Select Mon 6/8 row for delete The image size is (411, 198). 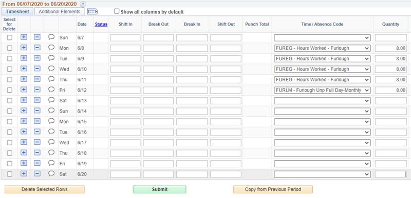(9, 48)
